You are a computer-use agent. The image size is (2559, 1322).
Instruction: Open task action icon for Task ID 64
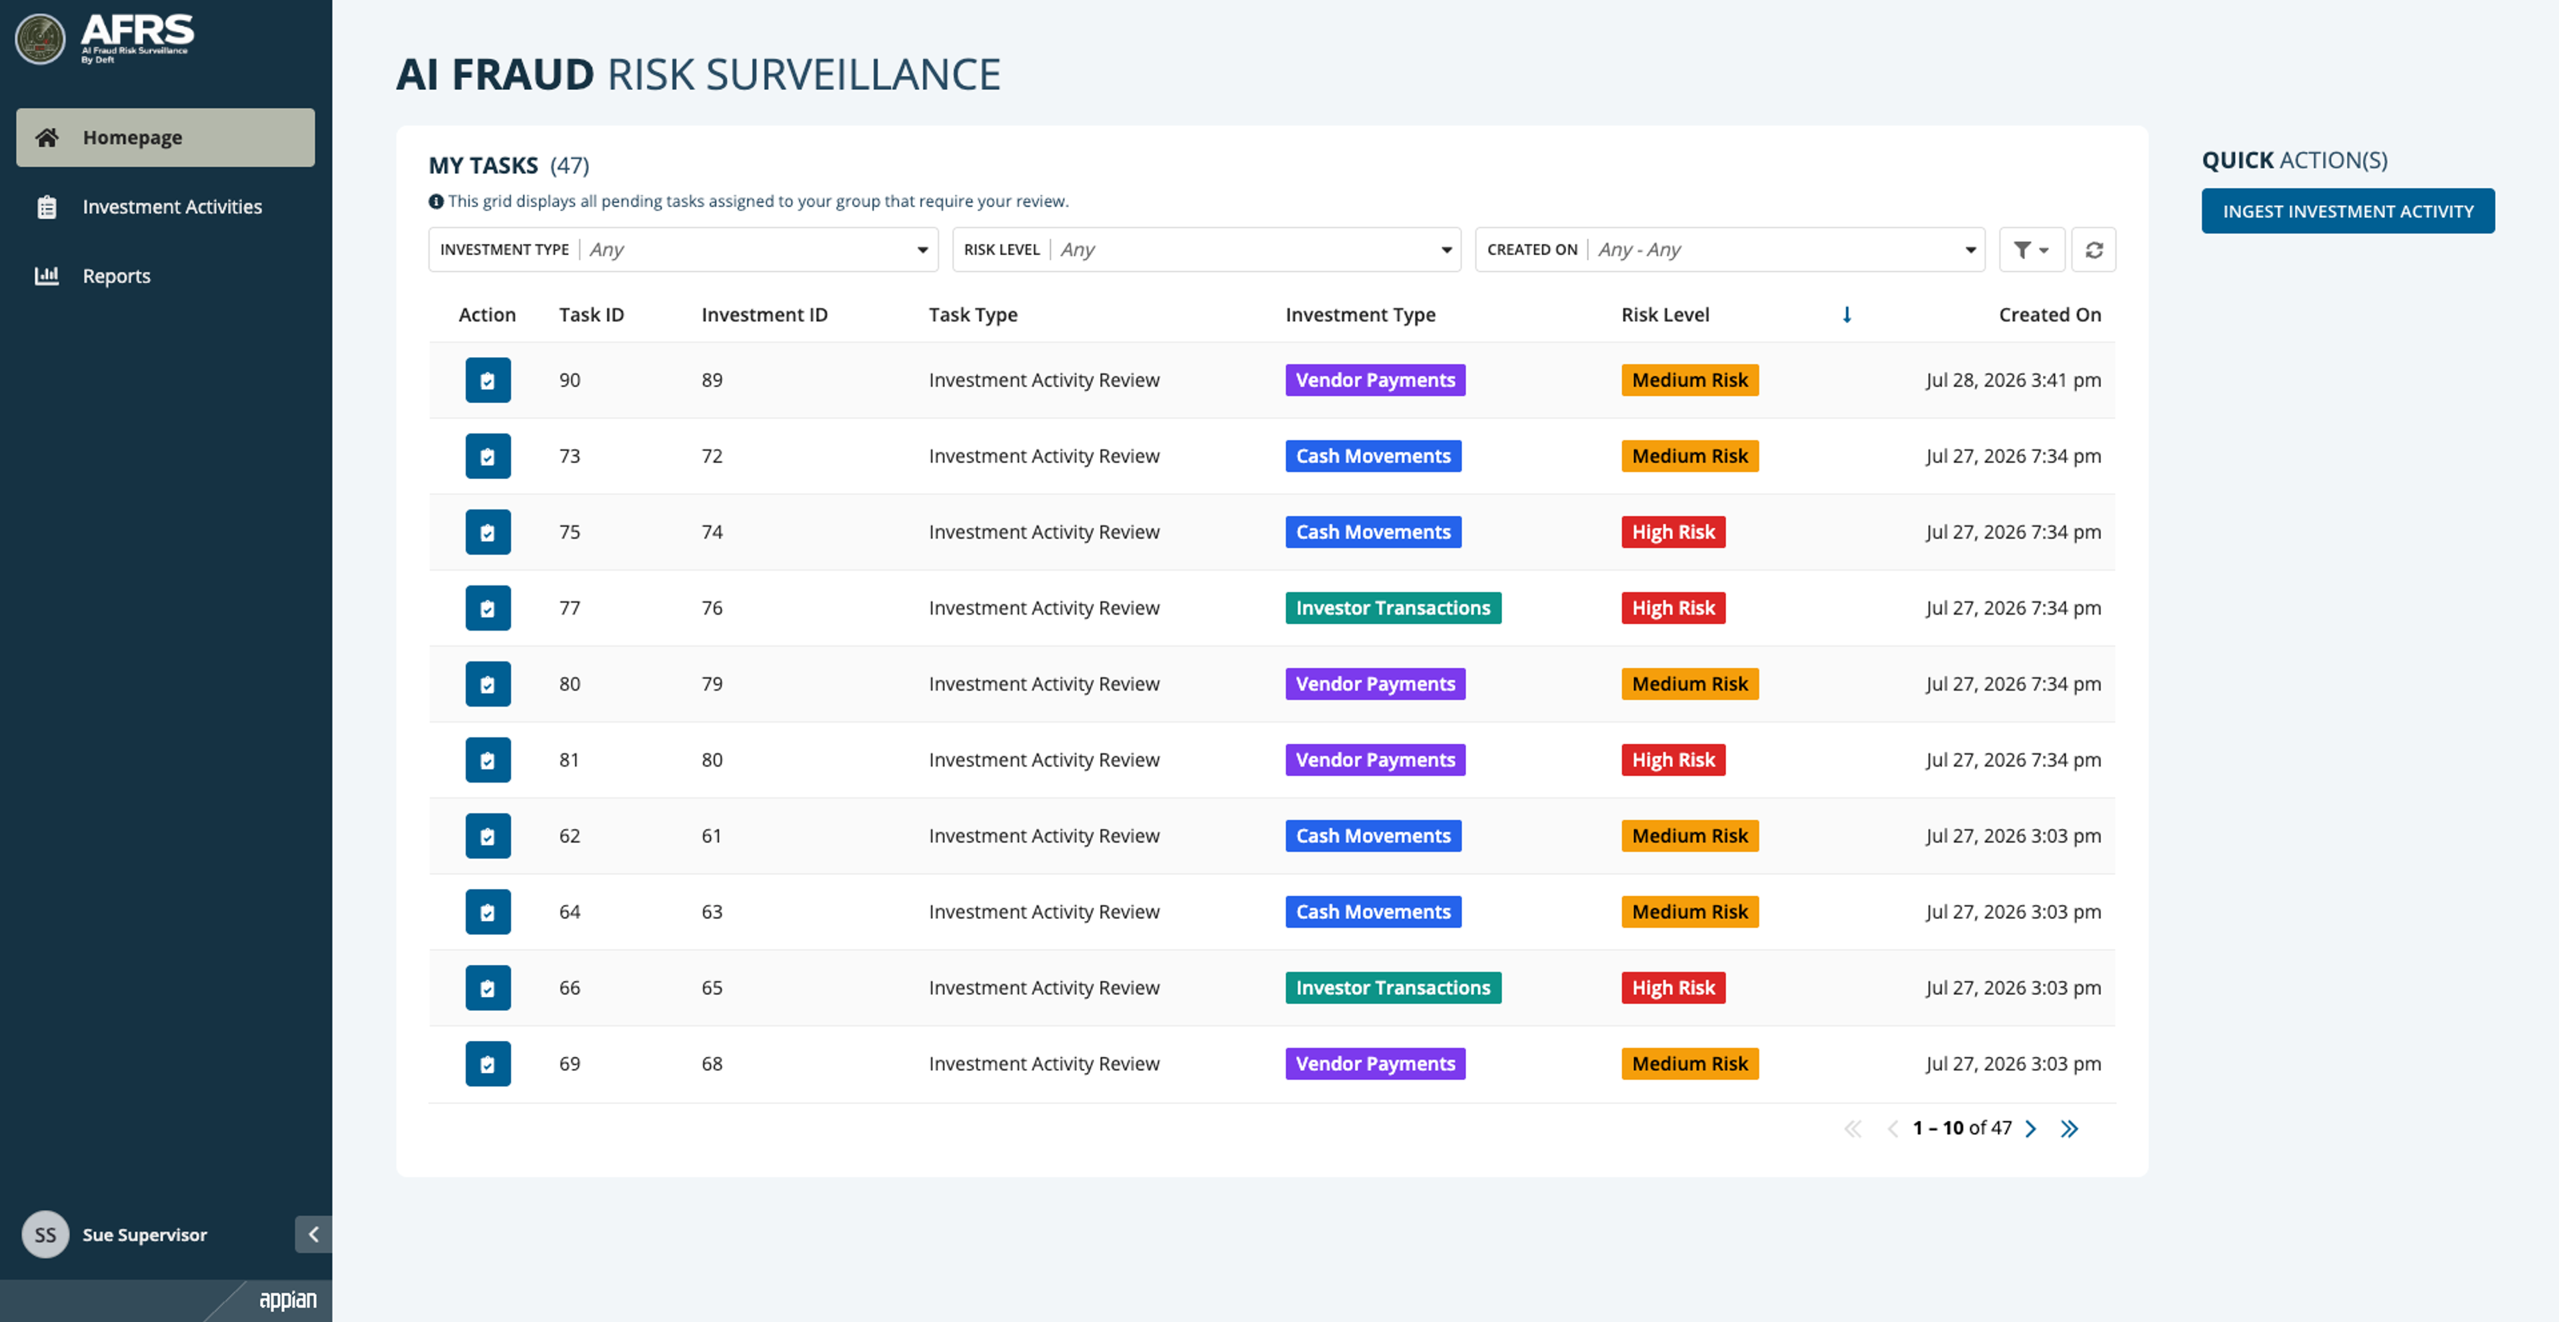coord(488,912)
